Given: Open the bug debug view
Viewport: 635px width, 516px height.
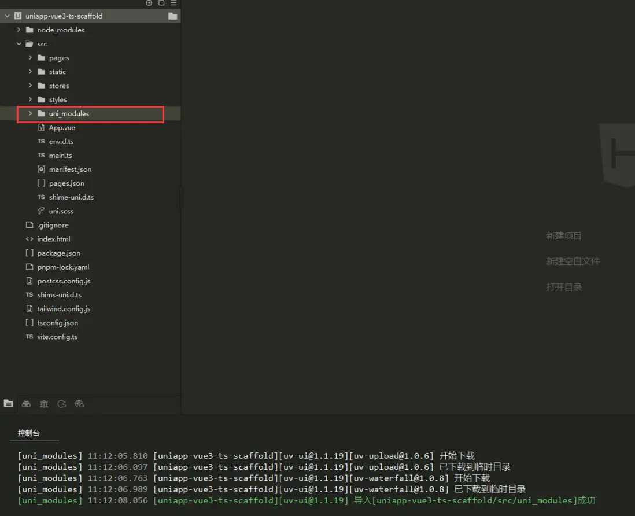Looking at the screenshot, I should tap(44, 404).
